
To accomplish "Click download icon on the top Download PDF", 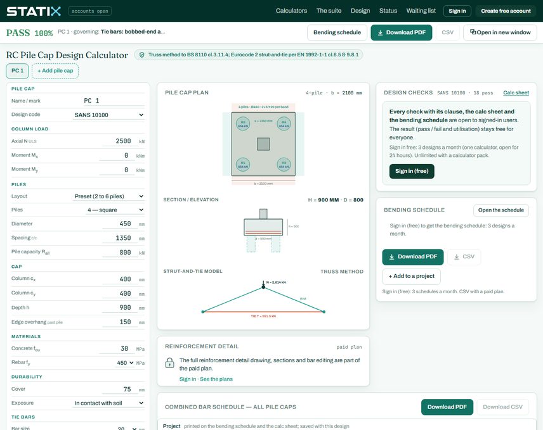I will pyautogui.click(x=380, y=32).
